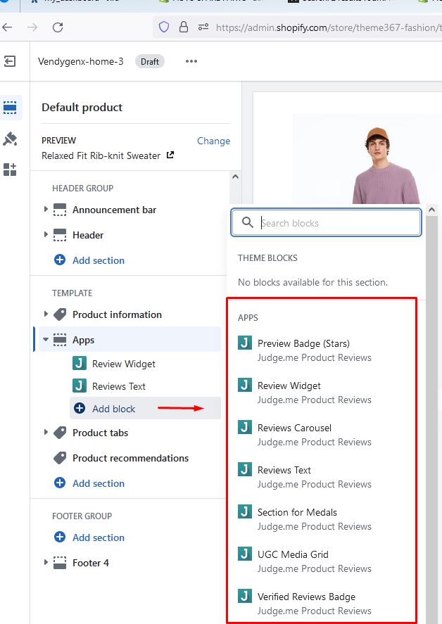
Task: Click Judge.me icon of UGC Media Grid
Action: pyautogui.click(x=245, y=554)
